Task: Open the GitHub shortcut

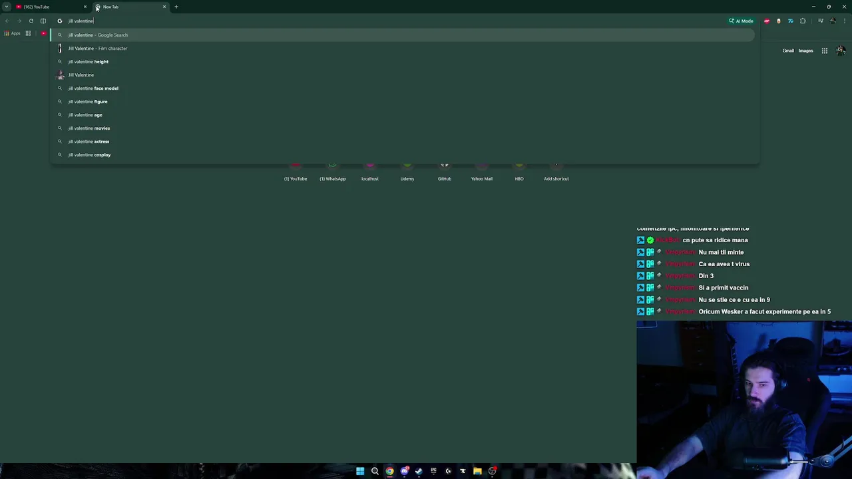Action: pos(445,172)
